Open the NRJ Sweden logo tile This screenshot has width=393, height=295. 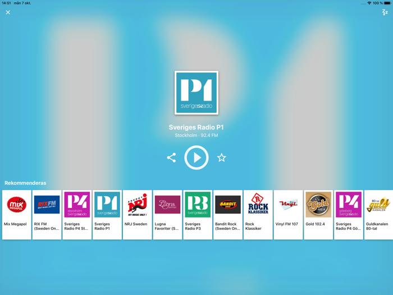(x=138, y=205)
